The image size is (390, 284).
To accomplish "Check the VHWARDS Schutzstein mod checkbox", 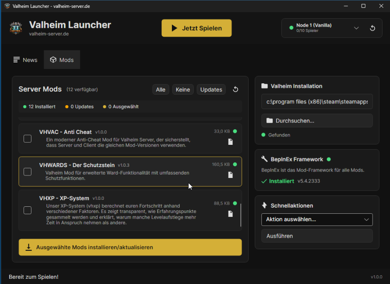I will click(27, 172).
